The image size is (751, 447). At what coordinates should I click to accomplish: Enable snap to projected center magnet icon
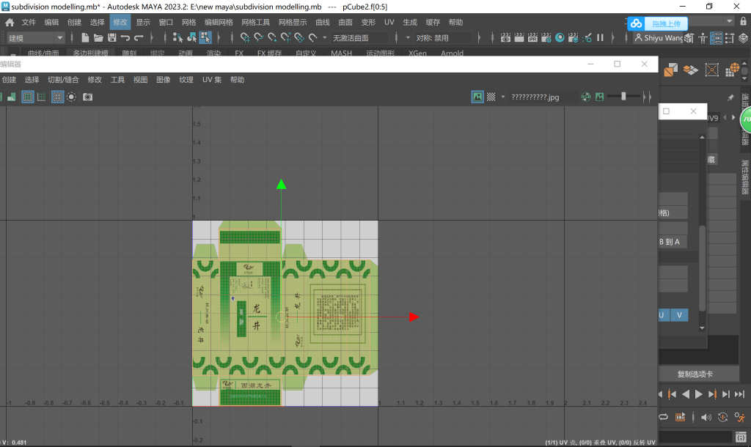click(286, 38)
